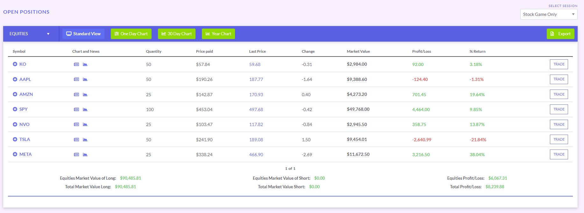Open the KO symbol link

[x=23, y=64]
